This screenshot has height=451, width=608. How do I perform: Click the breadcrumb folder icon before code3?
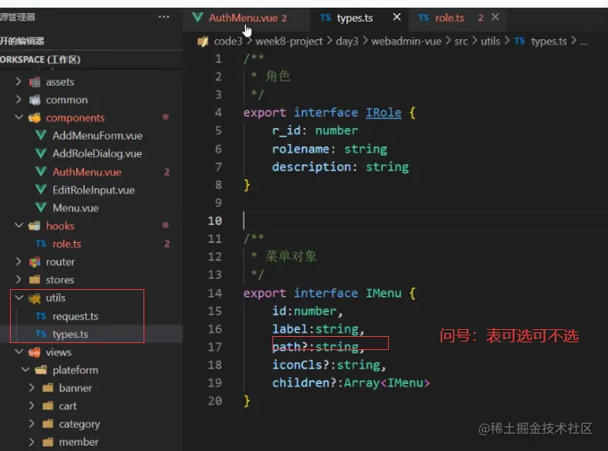point(203,42)
